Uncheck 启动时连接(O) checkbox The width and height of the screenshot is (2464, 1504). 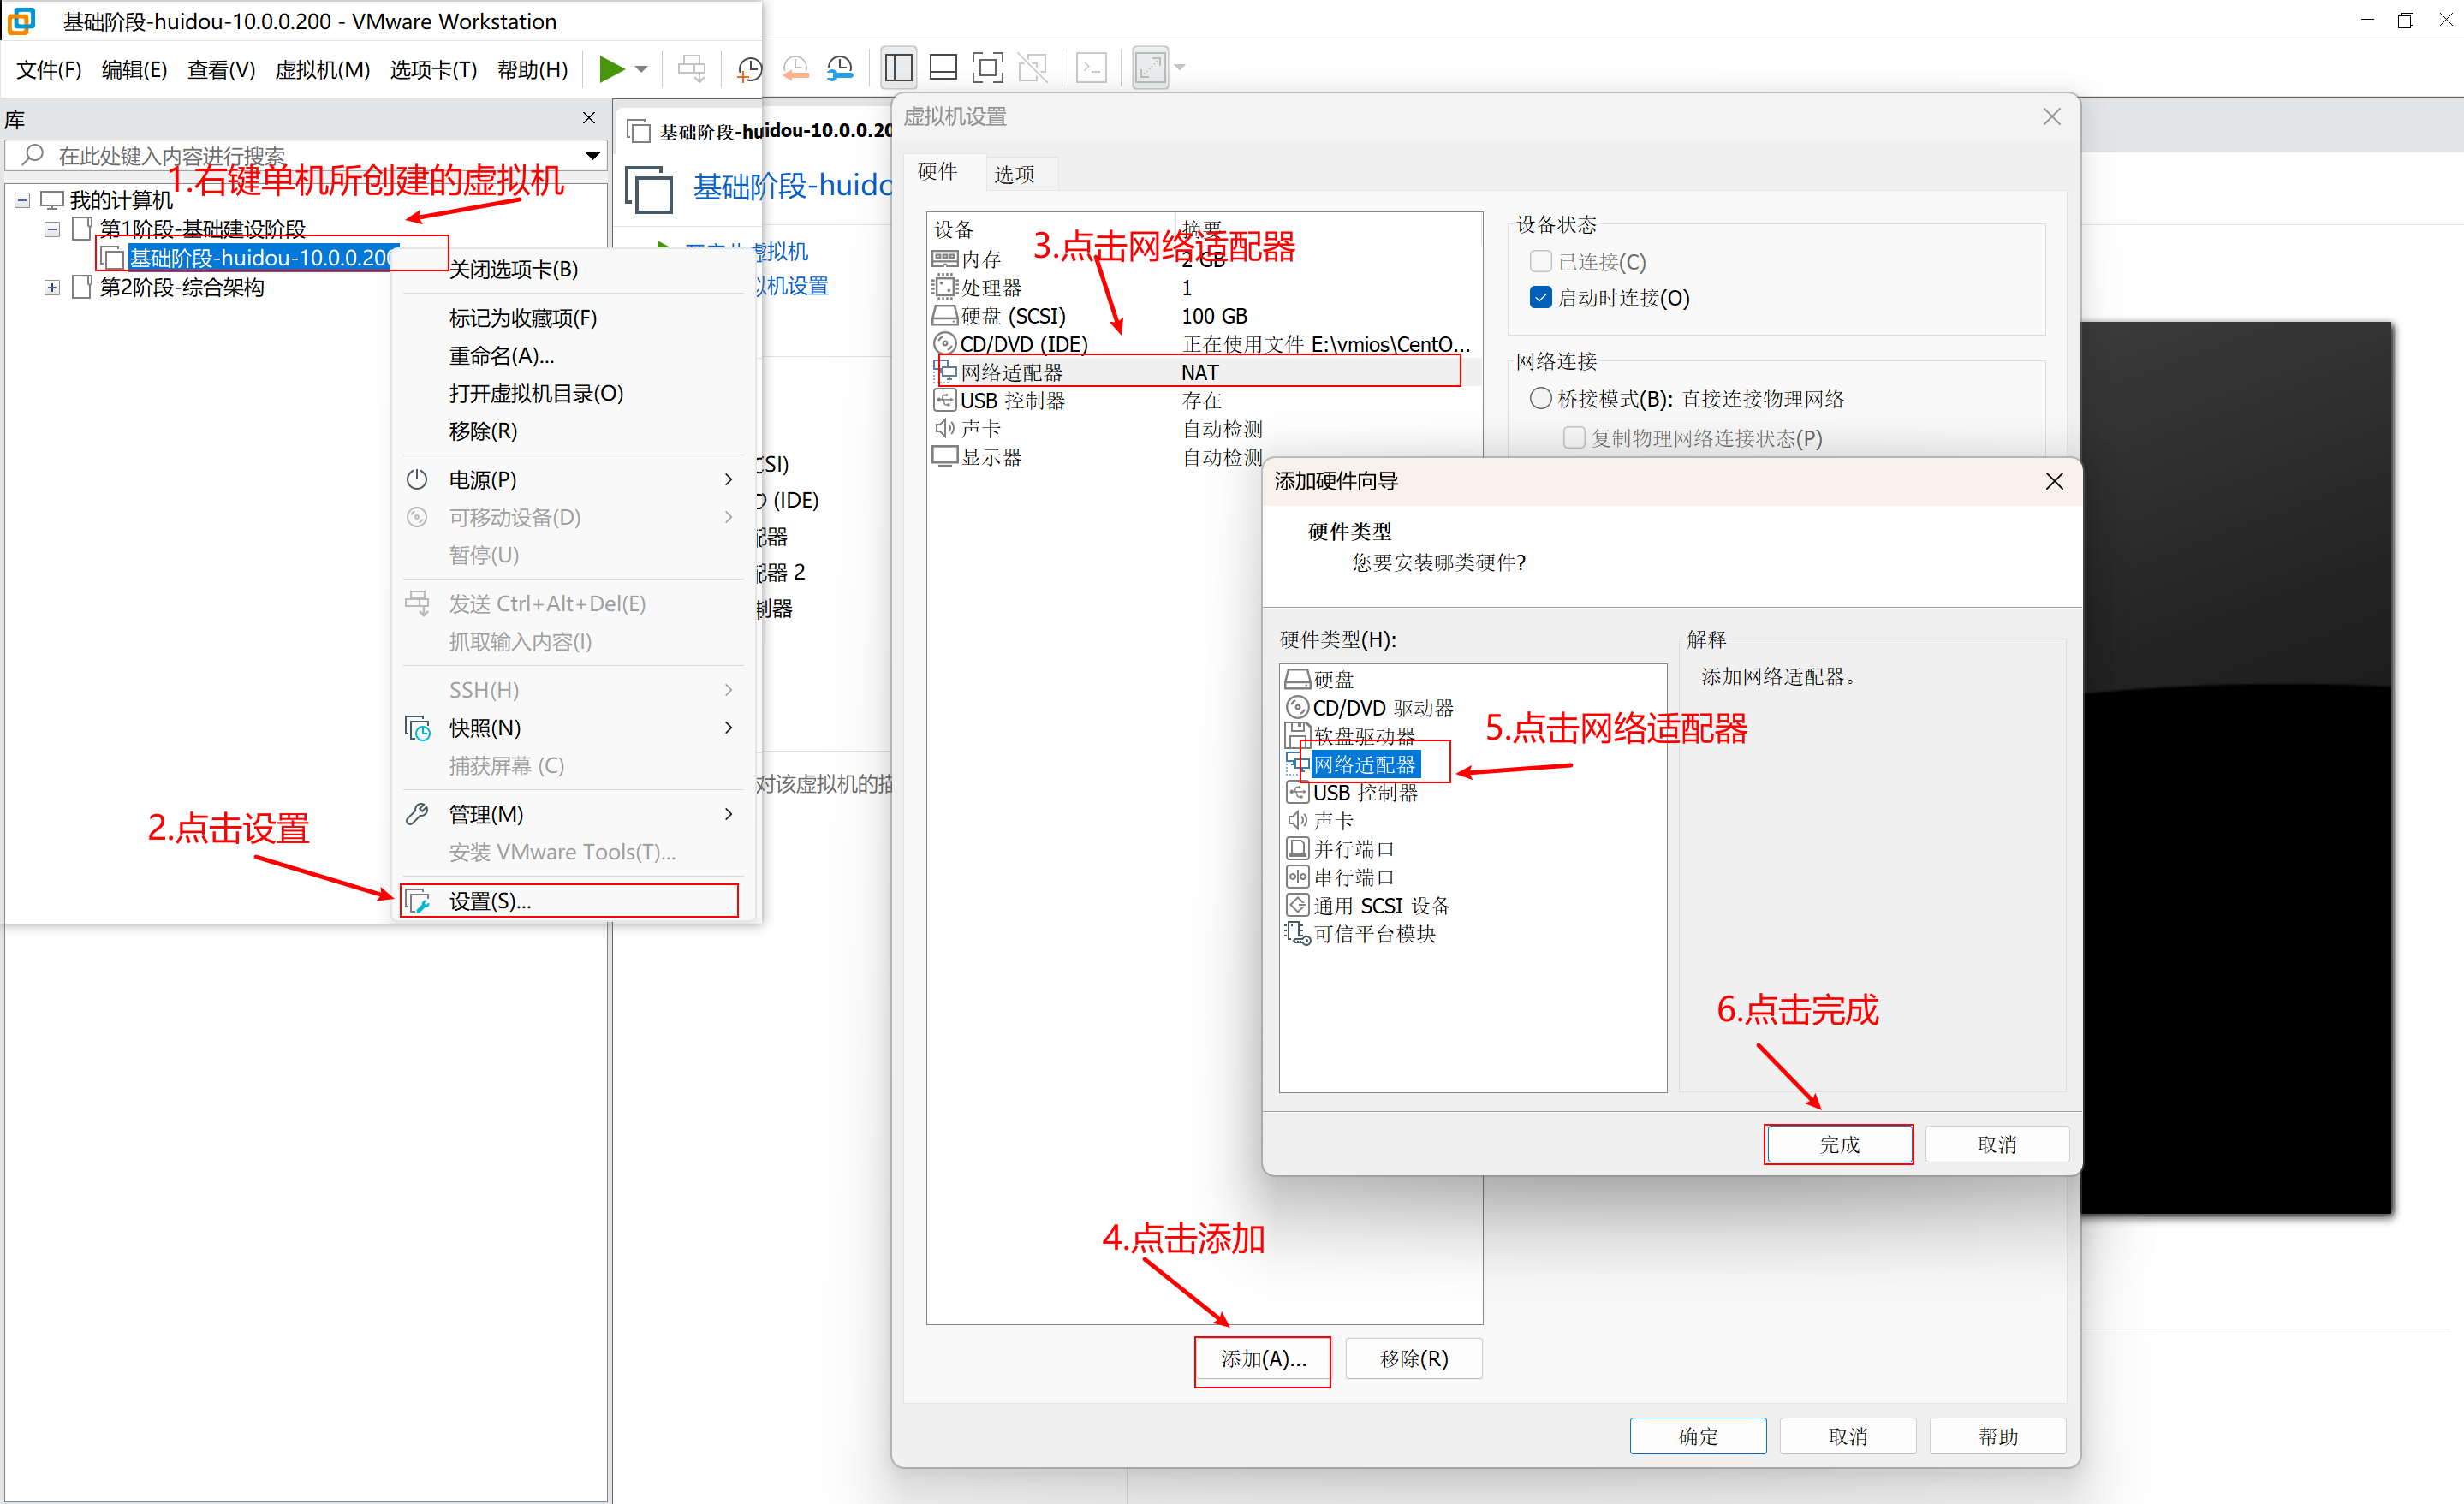coord(1540,298)
